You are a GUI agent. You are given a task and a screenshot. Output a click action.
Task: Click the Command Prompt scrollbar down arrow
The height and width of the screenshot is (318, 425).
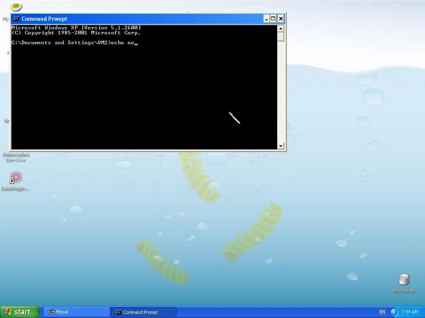(281, 146)
